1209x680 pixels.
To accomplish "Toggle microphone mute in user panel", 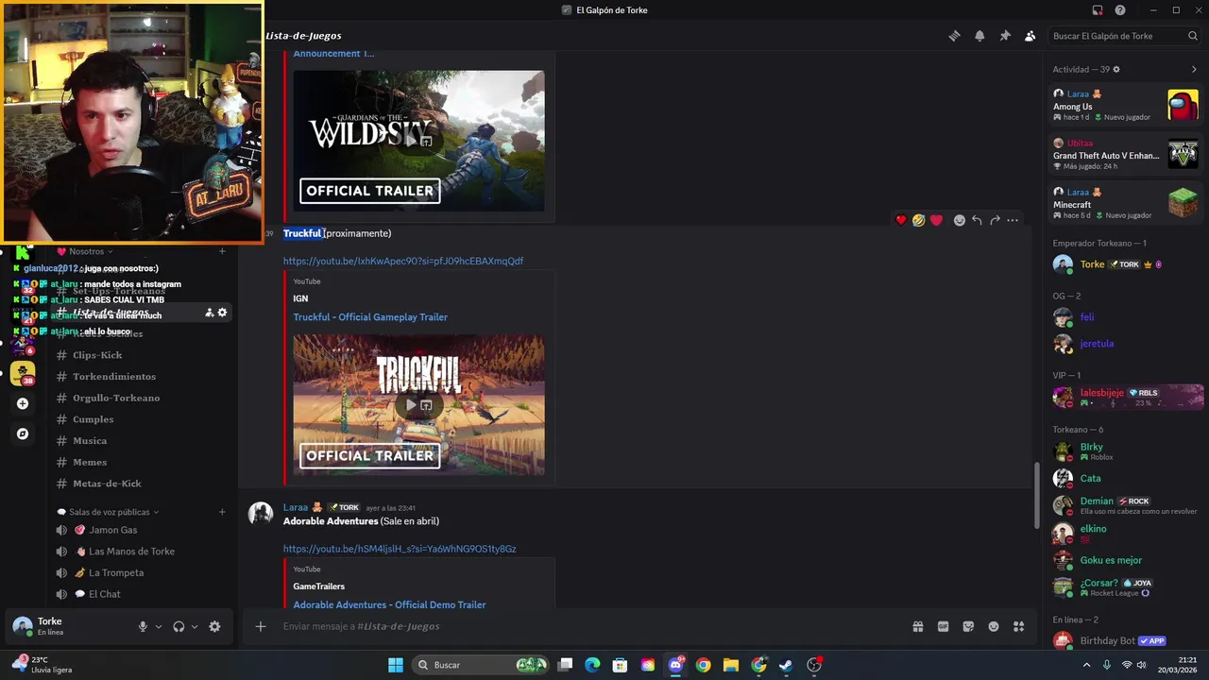I will [x=143, y=626].
